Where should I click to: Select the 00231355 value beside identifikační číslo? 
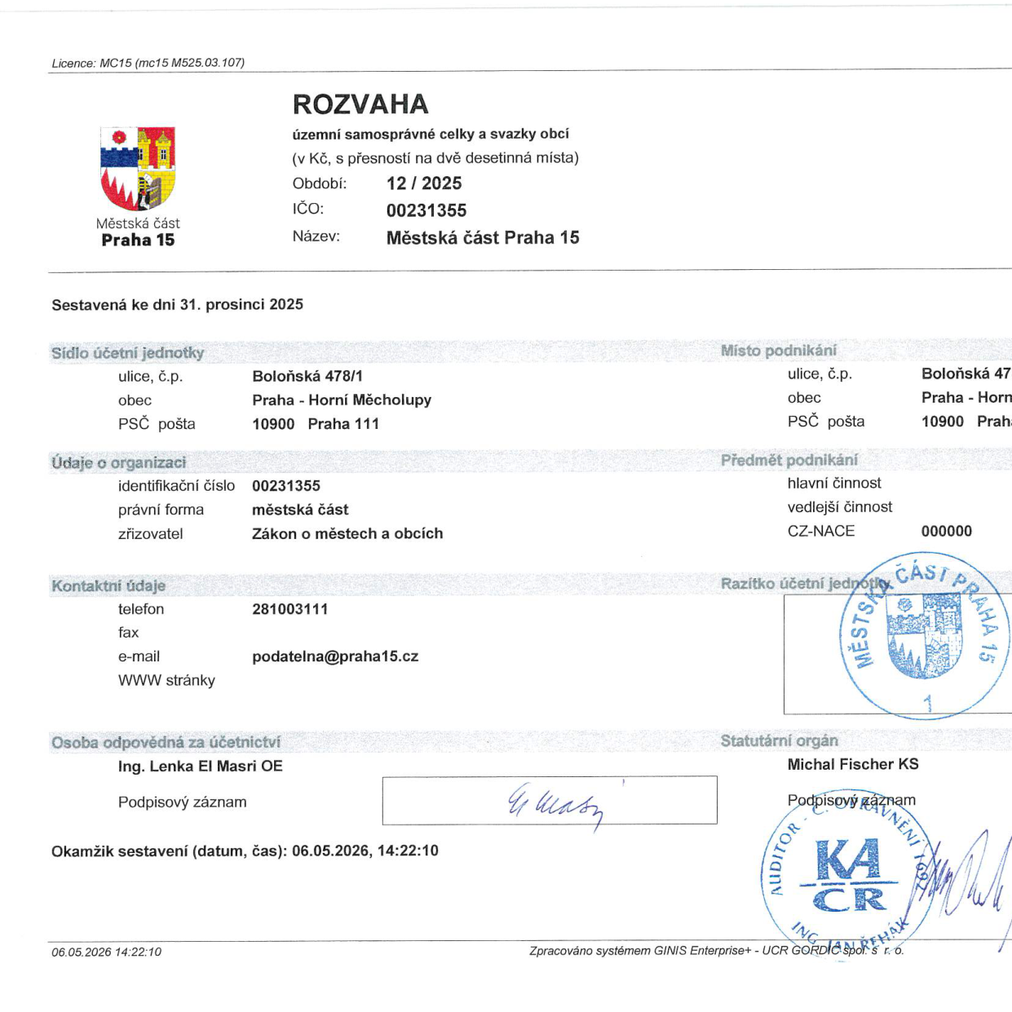[x=286, y=486]
